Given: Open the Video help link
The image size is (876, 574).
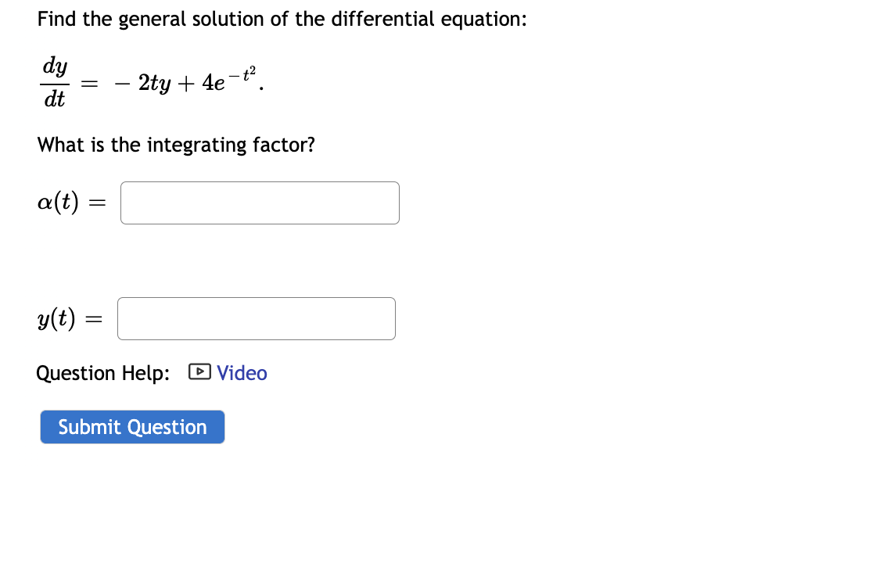Looking at the screenshot, I should pos(242,373).
